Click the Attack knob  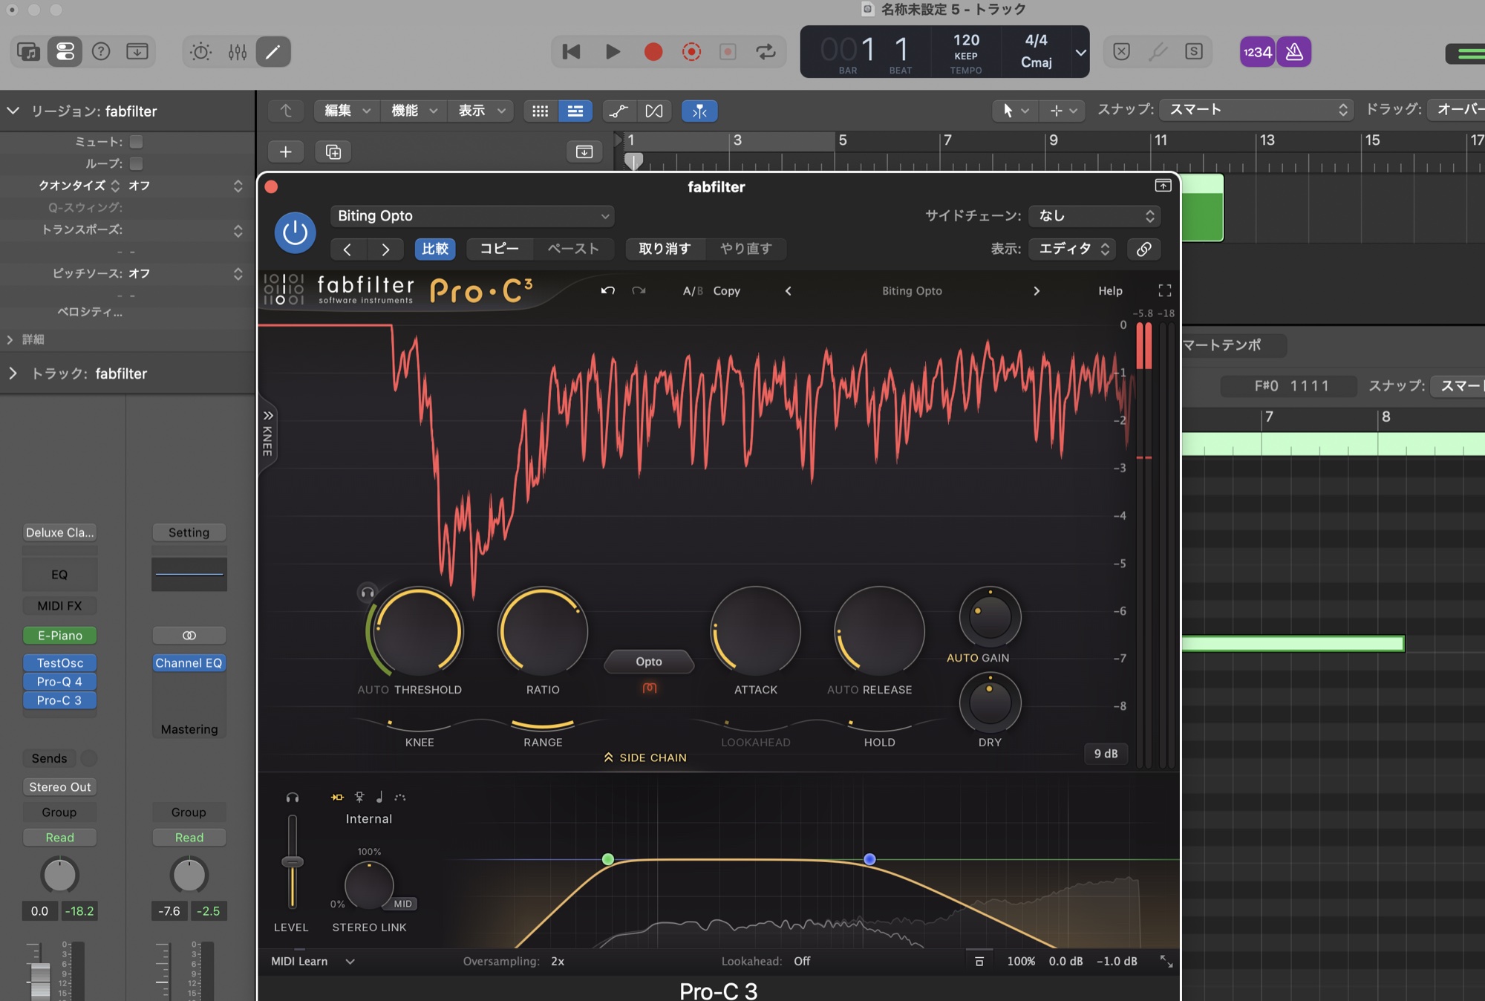[755, 632]
